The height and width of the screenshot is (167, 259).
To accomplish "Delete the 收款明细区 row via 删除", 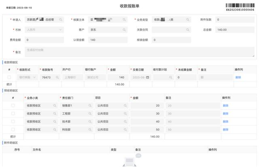I will 238,77.
